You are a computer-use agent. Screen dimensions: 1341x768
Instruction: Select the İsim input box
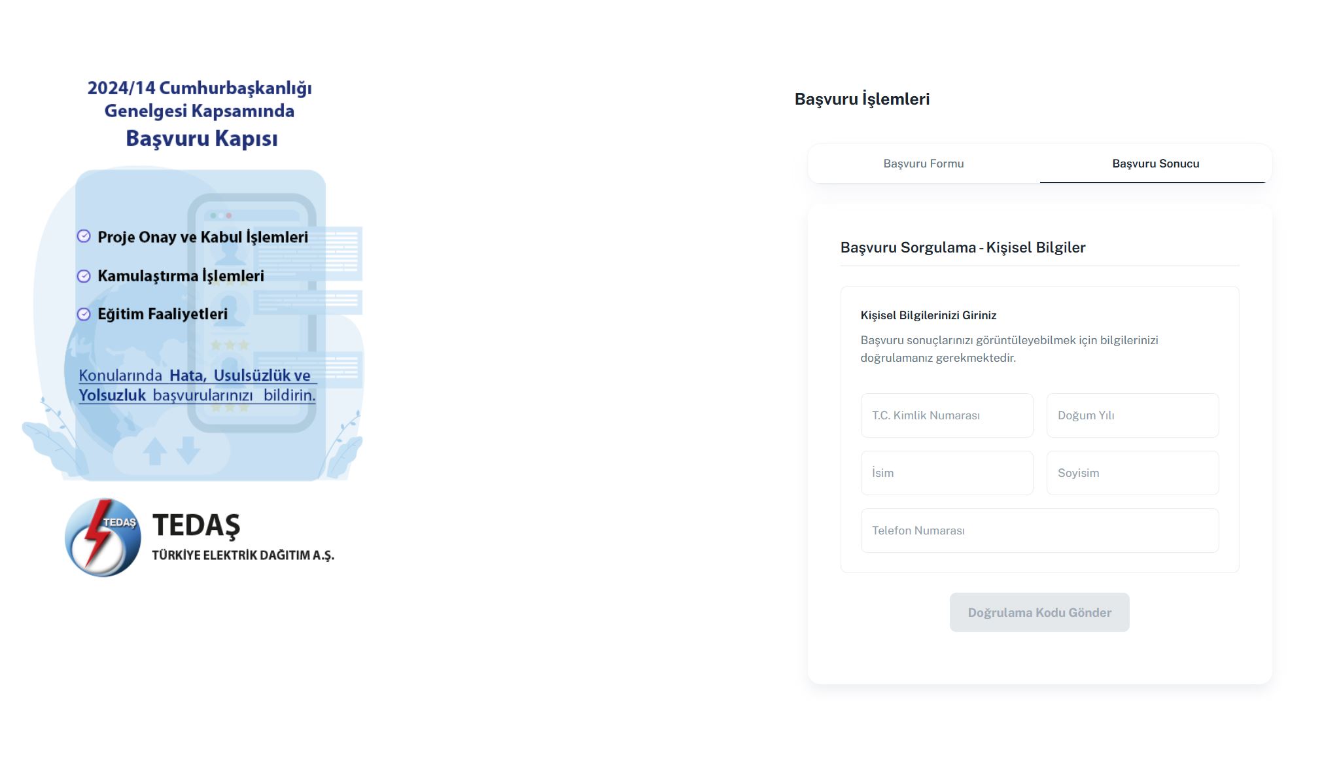947,473
